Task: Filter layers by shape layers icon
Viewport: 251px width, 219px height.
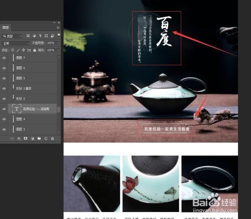Action: tap(46, 36)
